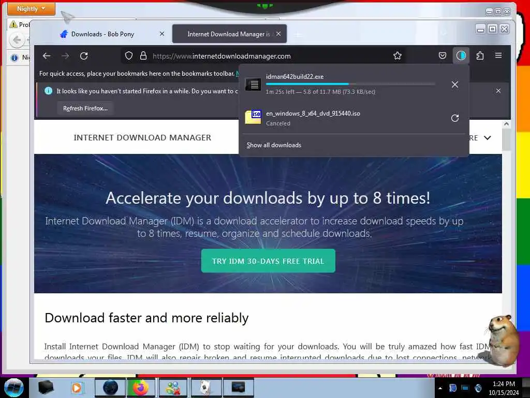This screenshot has height=398, width=530.
Task: Open the tracking protection shield icon
Action: point(129,56)
